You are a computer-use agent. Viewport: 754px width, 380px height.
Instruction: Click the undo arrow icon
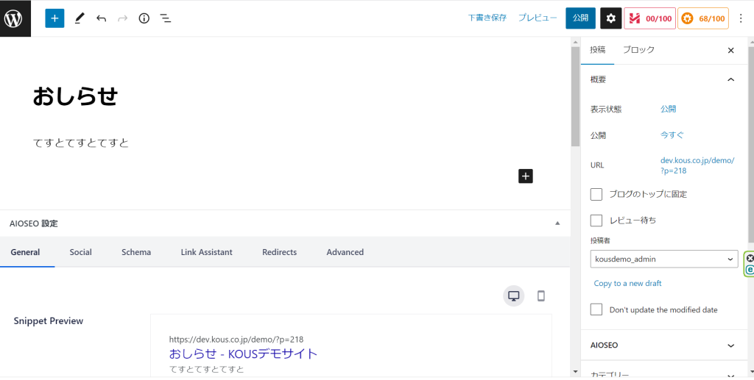tap(101, 18)
